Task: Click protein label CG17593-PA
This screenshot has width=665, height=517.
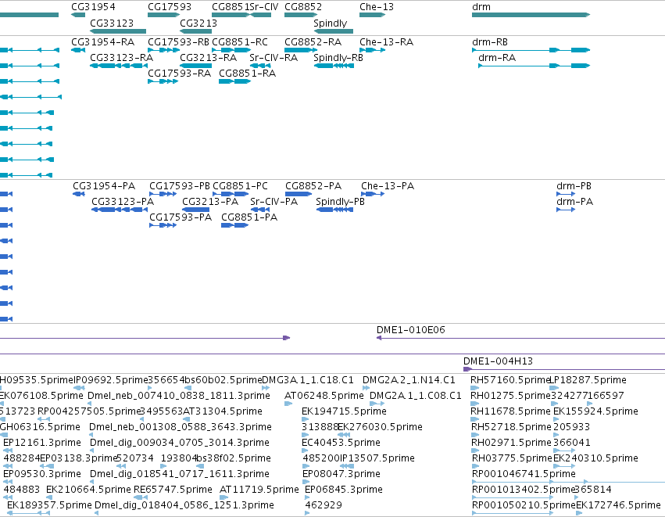Action: [181, 217]
